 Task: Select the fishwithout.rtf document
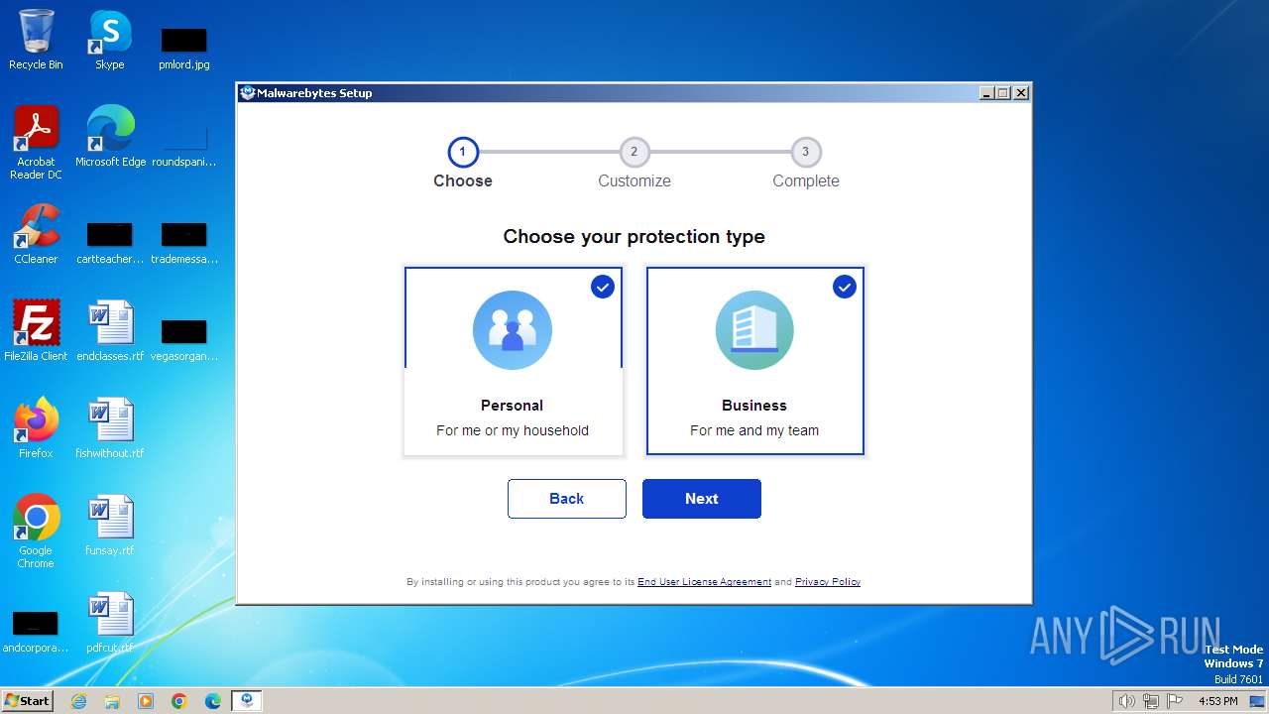click(110, 428)
